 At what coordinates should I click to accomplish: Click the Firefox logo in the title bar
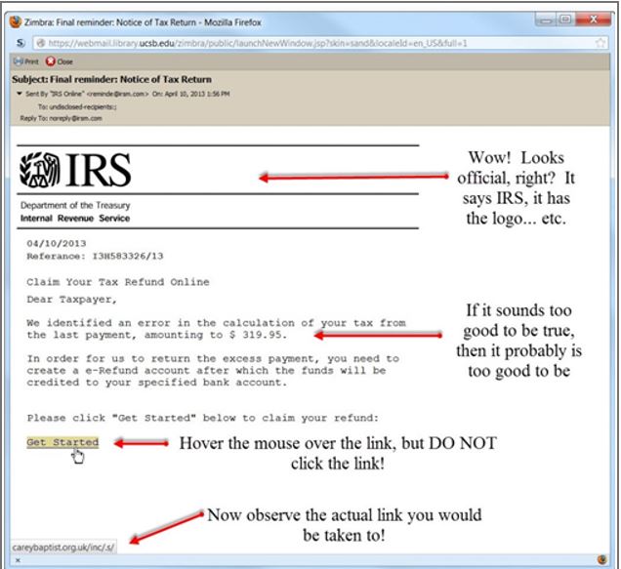tap(15, 22)
